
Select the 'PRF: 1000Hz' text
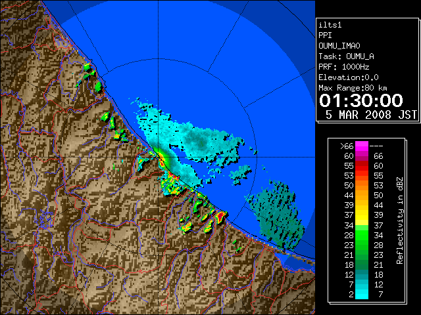tap(344, 67)
